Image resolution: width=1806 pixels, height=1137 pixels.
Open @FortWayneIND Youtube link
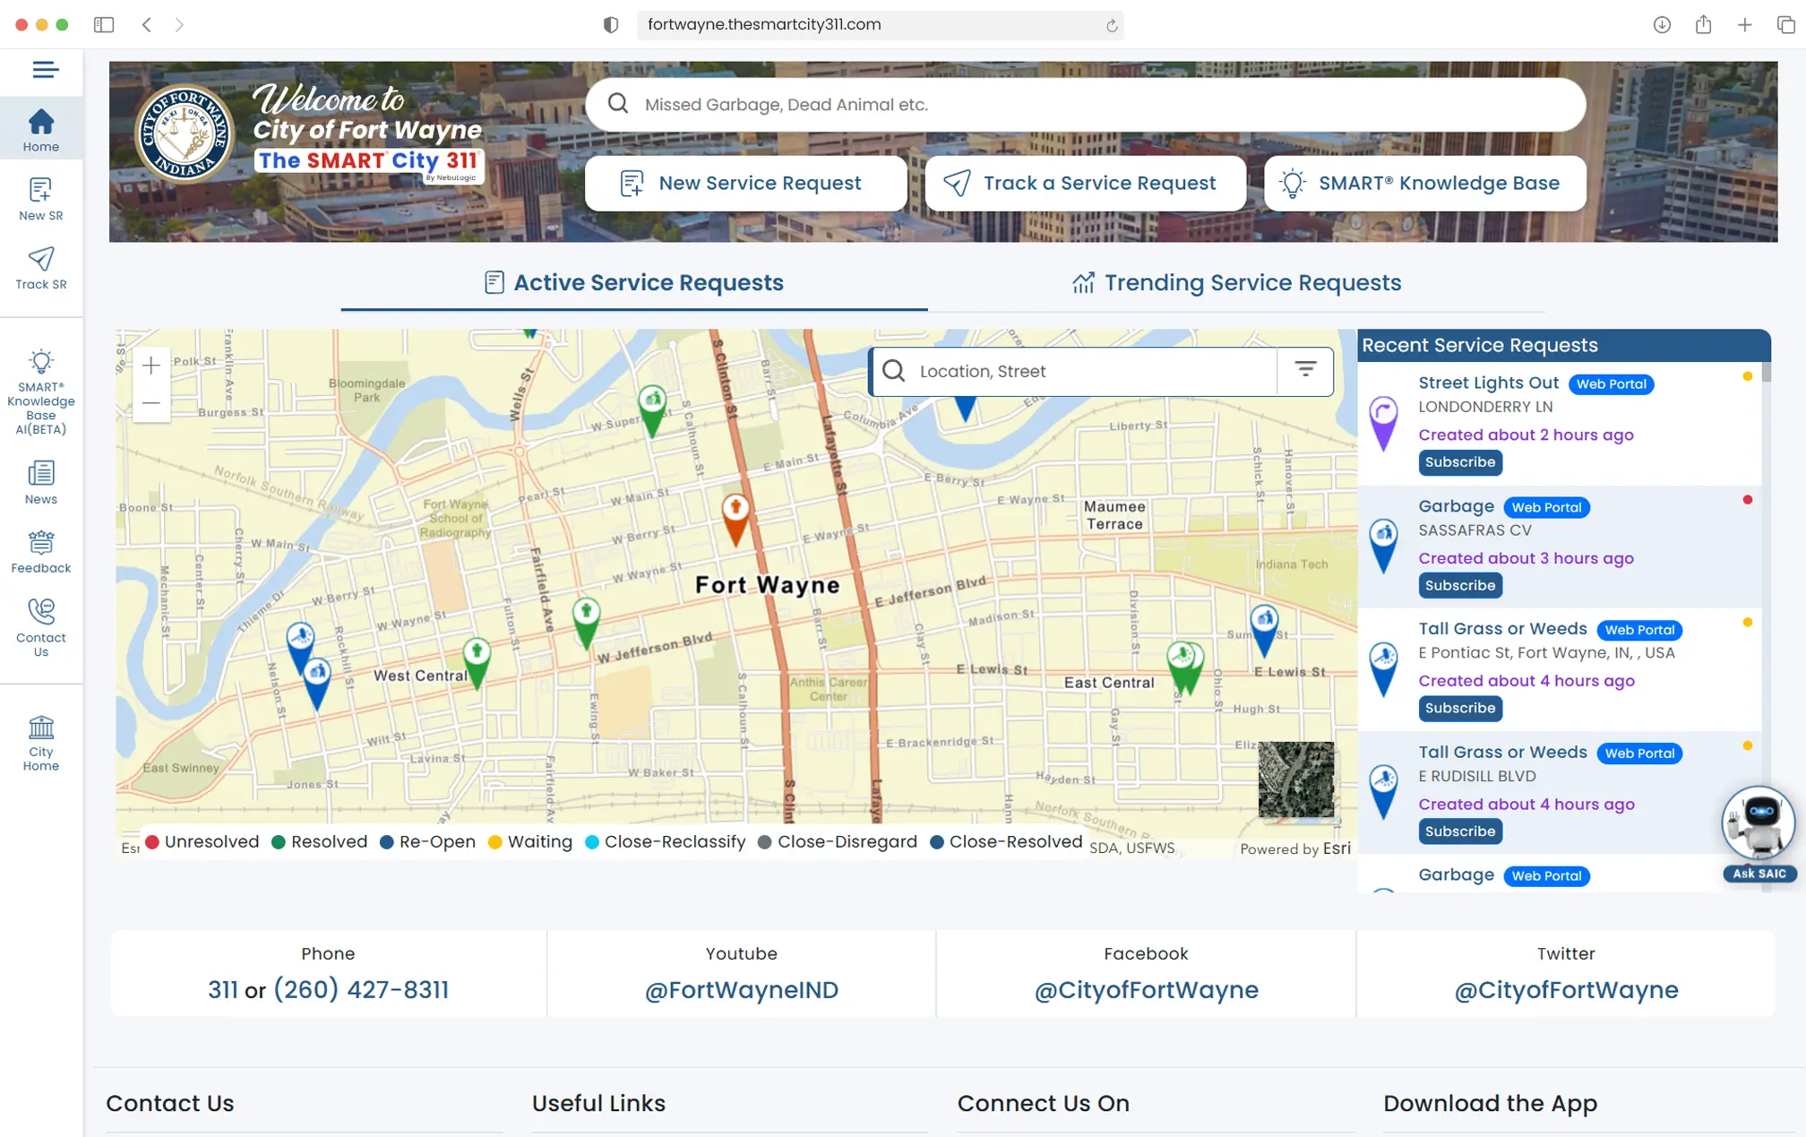741,989
